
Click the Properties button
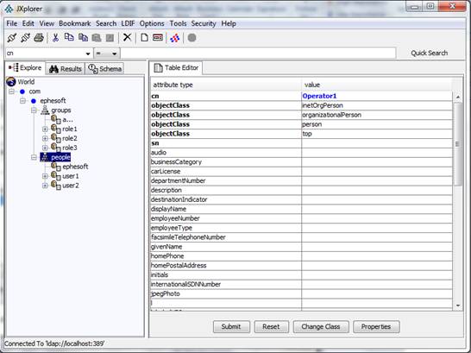(x=376, y=326)
